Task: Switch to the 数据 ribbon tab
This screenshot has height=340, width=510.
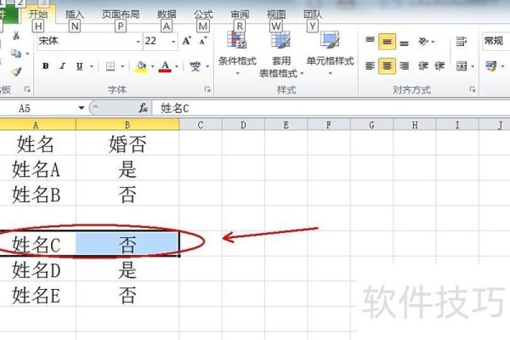Action: click(167, 14)
